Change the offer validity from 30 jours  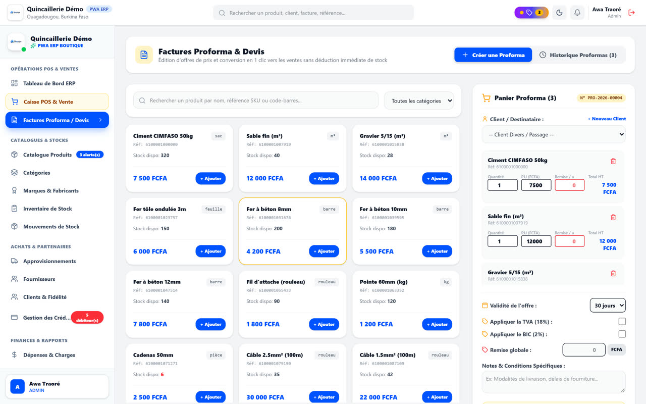[x=608, y=306]
